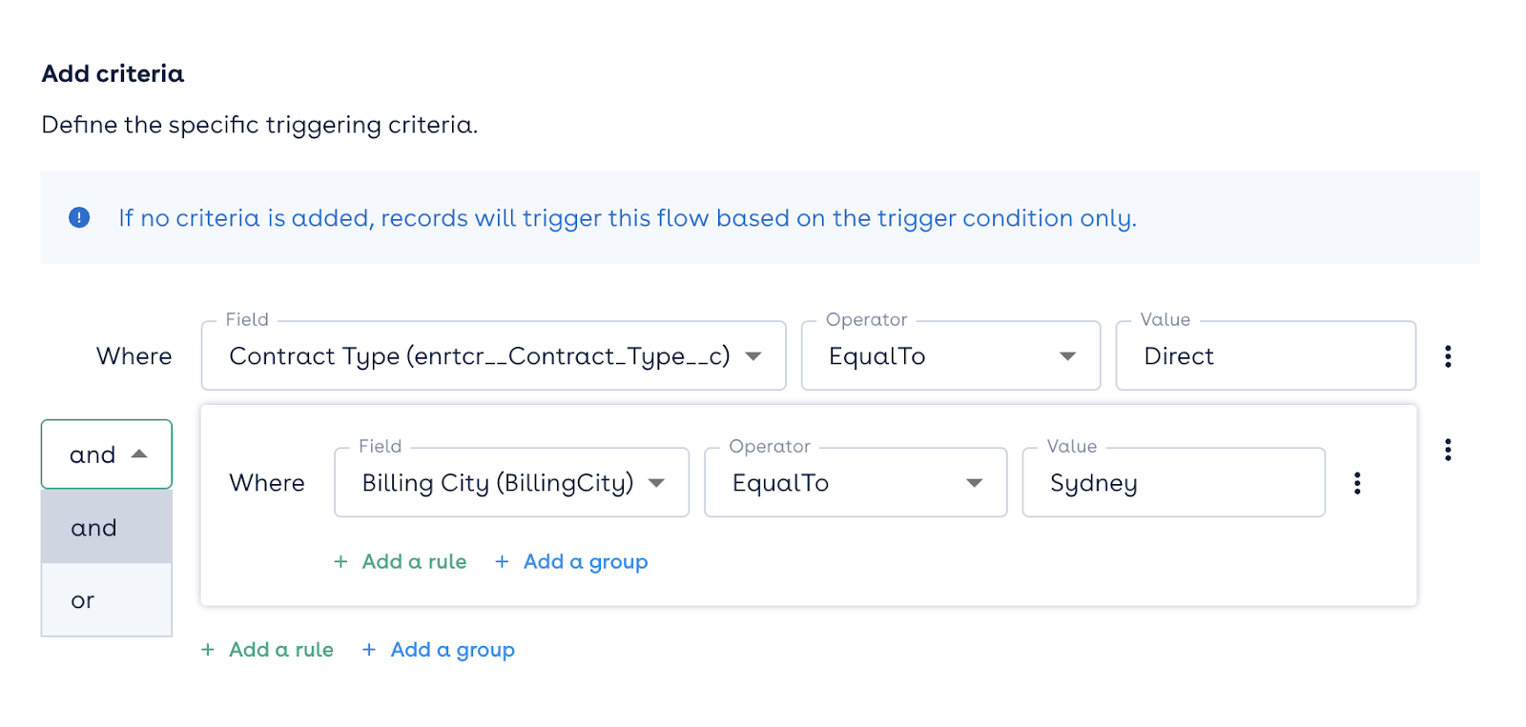This screenshot has width=1526, height=727.
Task: Expand the Contract Type field dropdown
Action: [753, 356]
